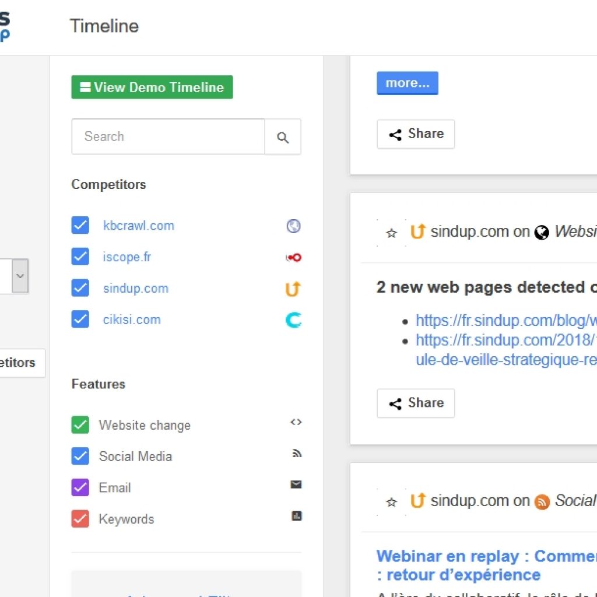Click the globe icon in sindup Website post header
The width and height of the screenshot is (597, 597).
pos(542,232)
